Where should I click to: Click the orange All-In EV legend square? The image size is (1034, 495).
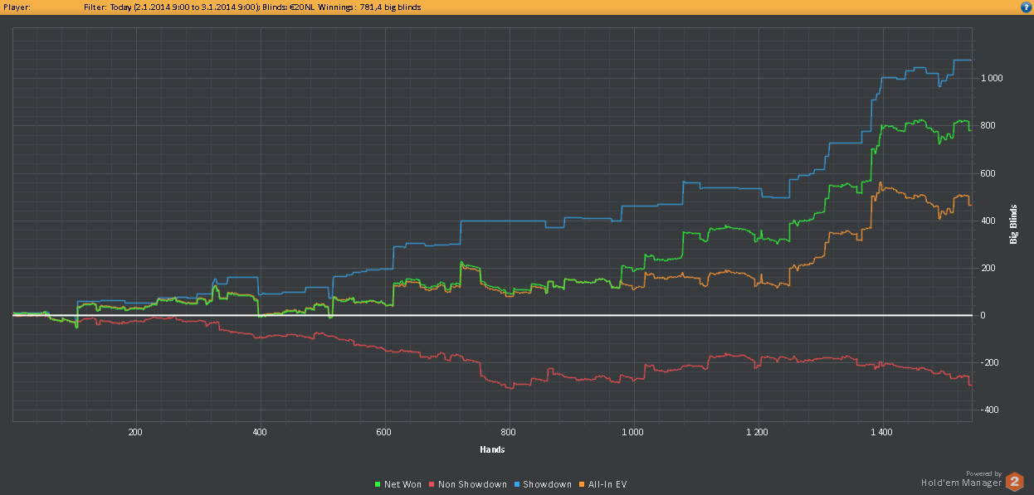583,484
